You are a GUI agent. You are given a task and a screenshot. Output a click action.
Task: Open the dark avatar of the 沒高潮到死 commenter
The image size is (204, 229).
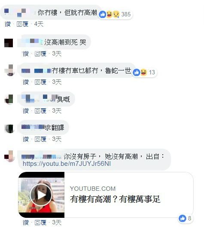pyautogui.click(x=9, y=43)
